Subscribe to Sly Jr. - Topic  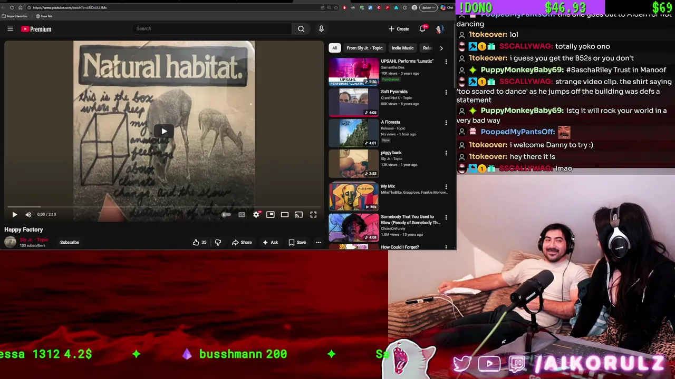70,243
